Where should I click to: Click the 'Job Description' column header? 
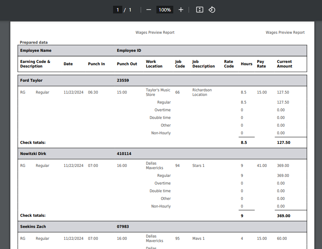pos(204,64)
